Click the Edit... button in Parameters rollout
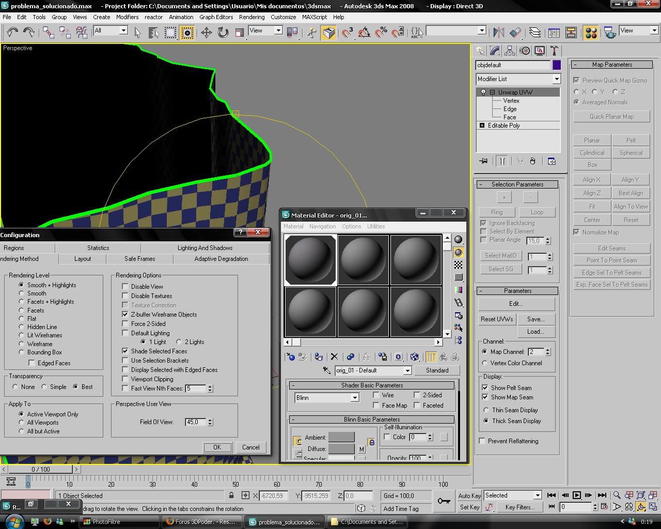Image resolution: width=661 pixels, height=529 pixels. pyautogui.click(x=516, y=304)
